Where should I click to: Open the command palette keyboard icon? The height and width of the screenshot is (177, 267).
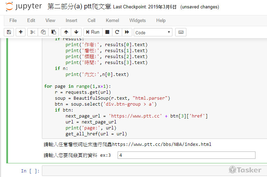point(181,32)
